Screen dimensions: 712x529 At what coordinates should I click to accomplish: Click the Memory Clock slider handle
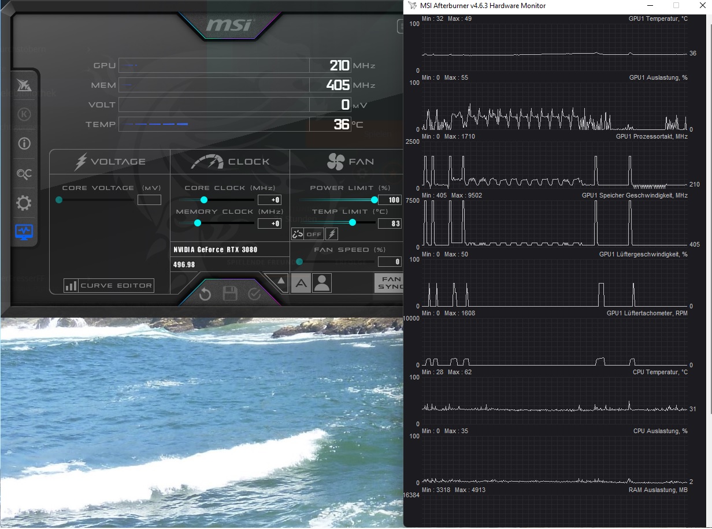click(198, 223)
